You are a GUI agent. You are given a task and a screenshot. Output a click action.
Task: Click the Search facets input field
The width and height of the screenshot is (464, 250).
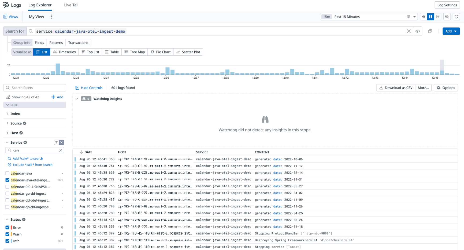click(x=35, y=88)
